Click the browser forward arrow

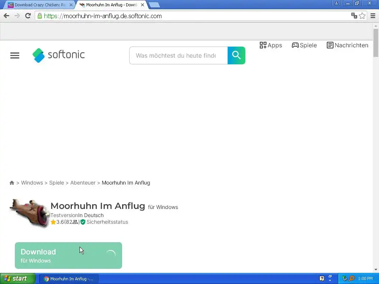click(x=17, y=16)
